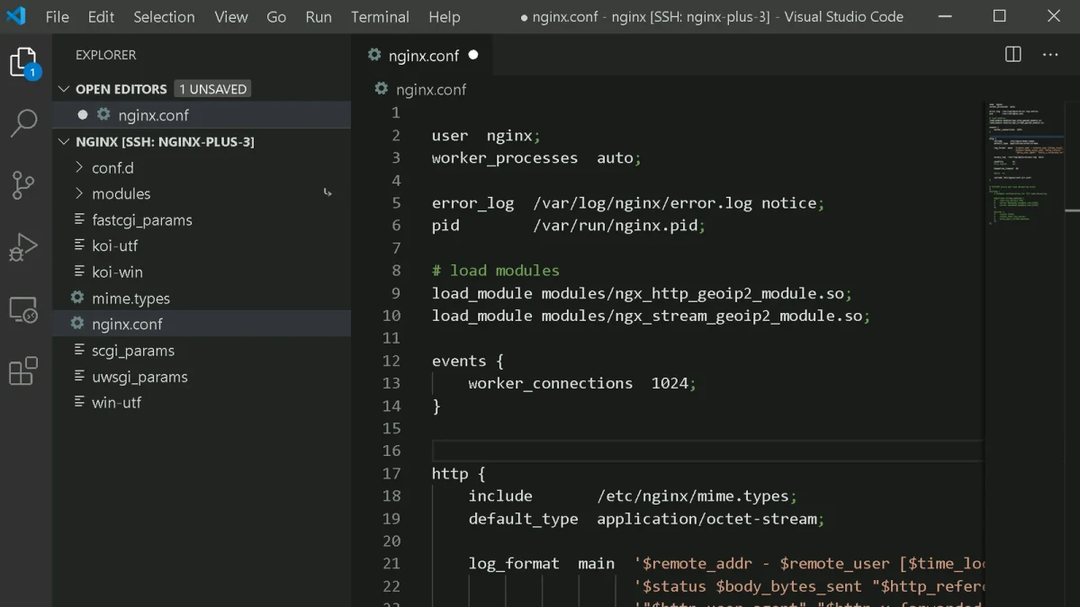Open the Terminal menu
Viewport: 1080px width, 607px height.
point(380,17)
